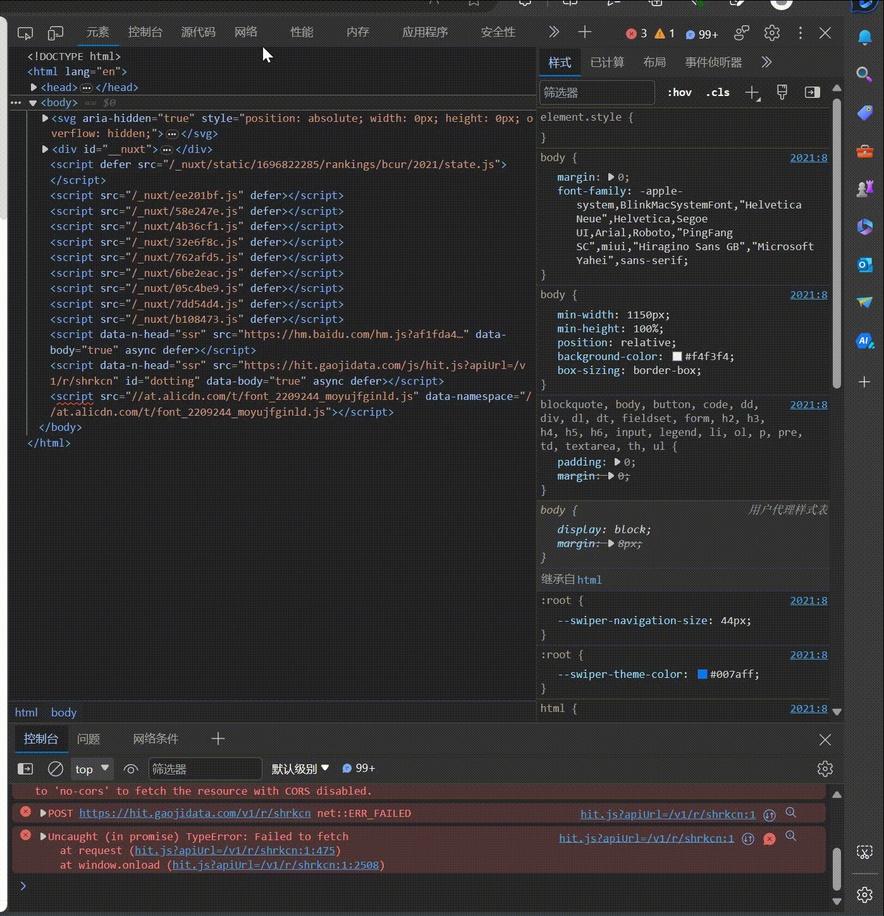
Task: Click the warning count 1
Action: (x=665, y=33)
